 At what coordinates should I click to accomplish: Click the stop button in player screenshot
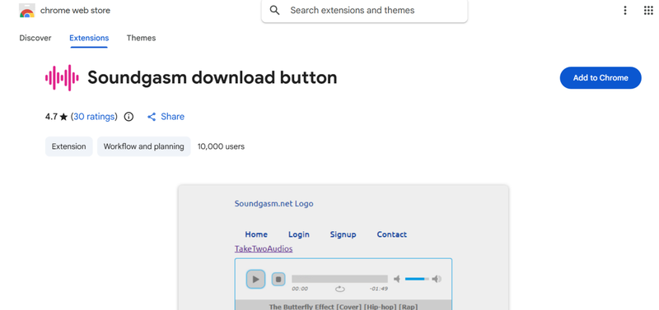278,279
